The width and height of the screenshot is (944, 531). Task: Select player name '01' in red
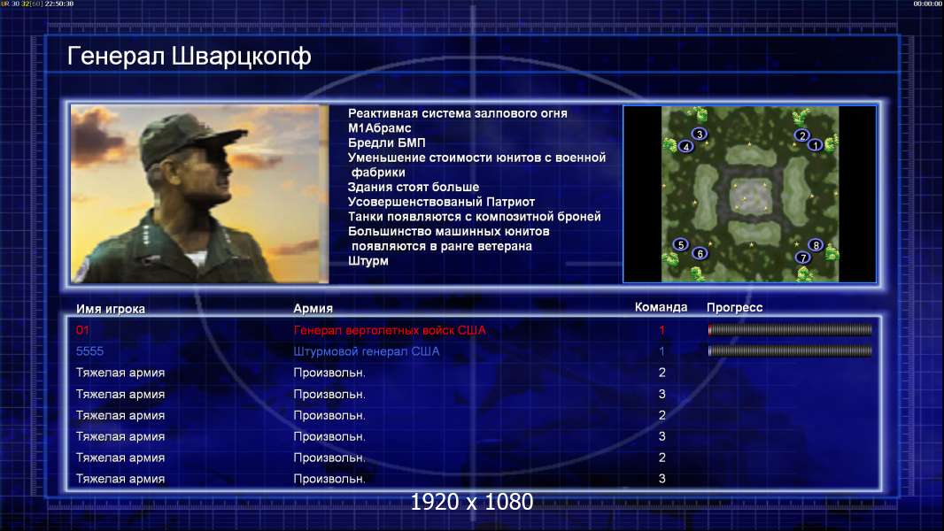click(82, 329)
